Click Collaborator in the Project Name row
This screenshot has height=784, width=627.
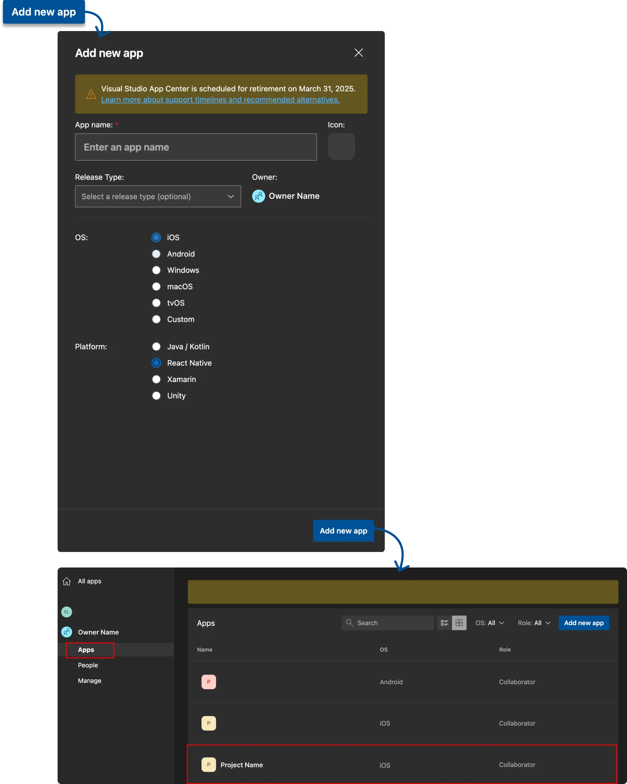pos(517,765)
